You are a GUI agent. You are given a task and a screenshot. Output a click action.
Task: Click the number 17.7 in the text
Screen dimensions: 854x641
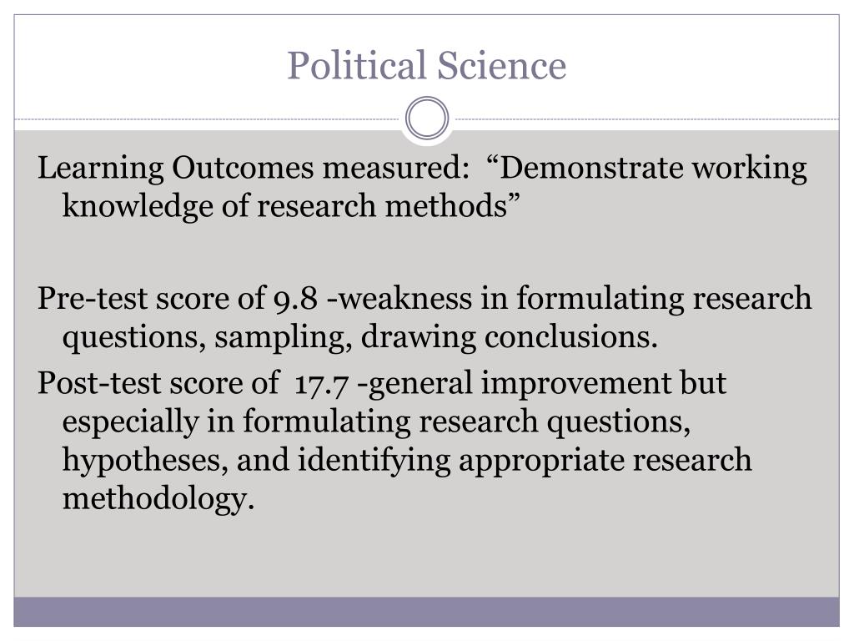pos(321,384)
